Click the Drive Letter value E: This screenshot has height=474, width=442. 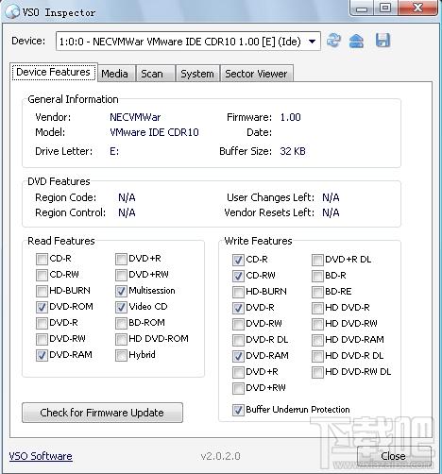(114, 152)
